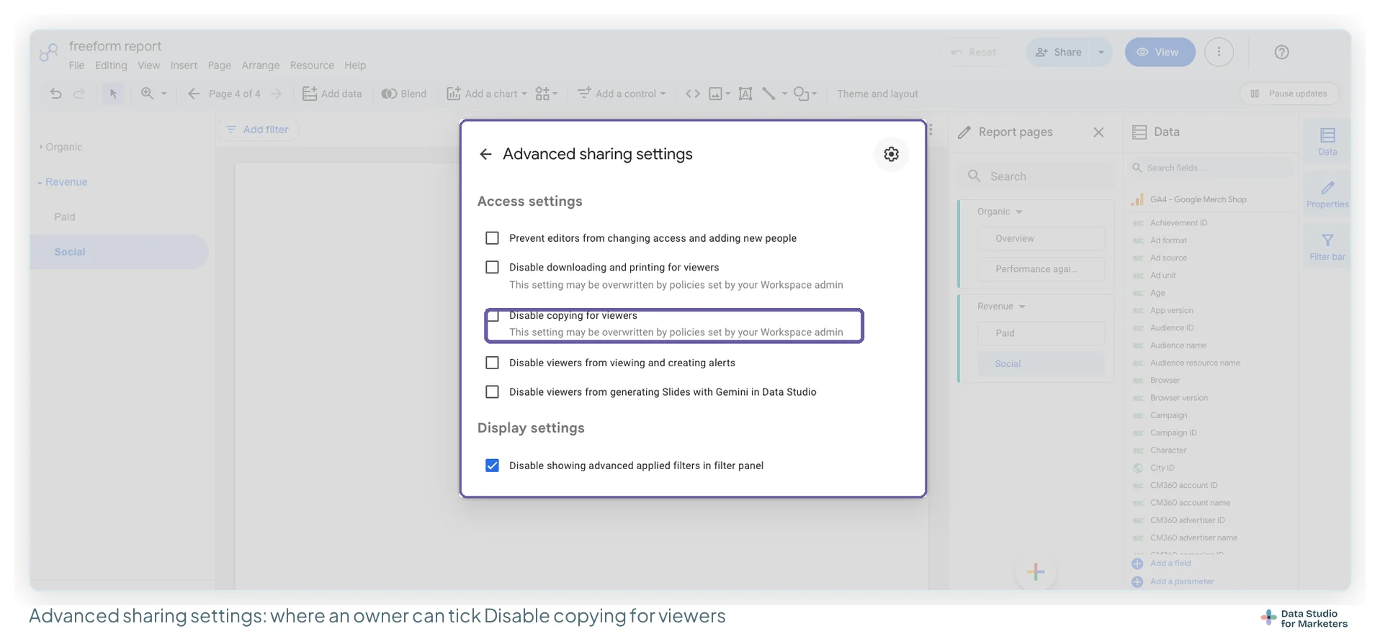1380x644 pixels.
Task: Open the File menu
Action: (76, 65)
